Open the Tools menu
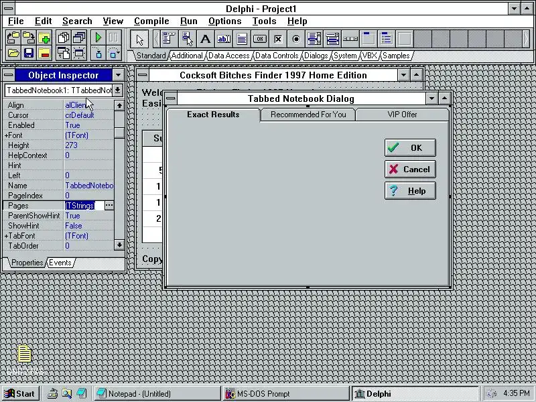The image size is (536, 402). (264, 21)
